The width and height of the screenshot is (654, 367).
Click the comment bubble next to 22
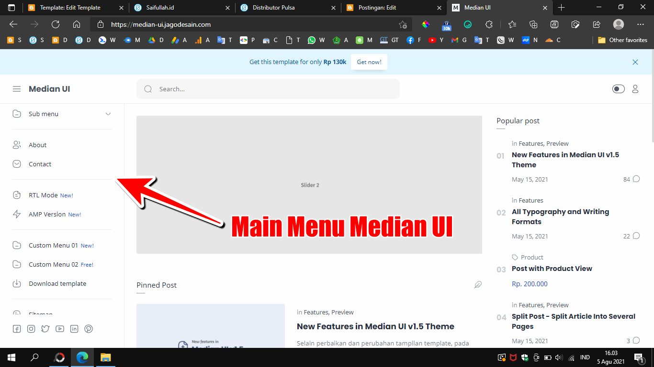coord(636,236)
